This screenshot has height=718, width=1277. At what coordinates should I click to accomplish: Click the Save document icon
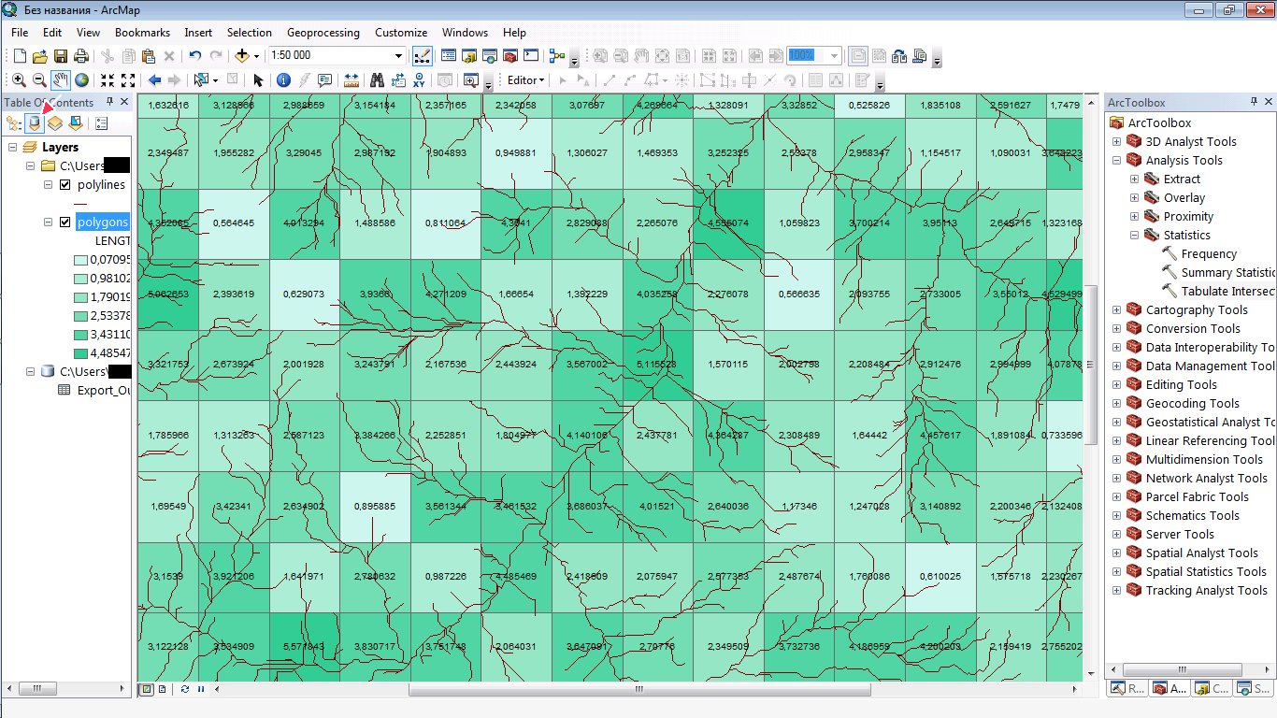click(61, 56)
